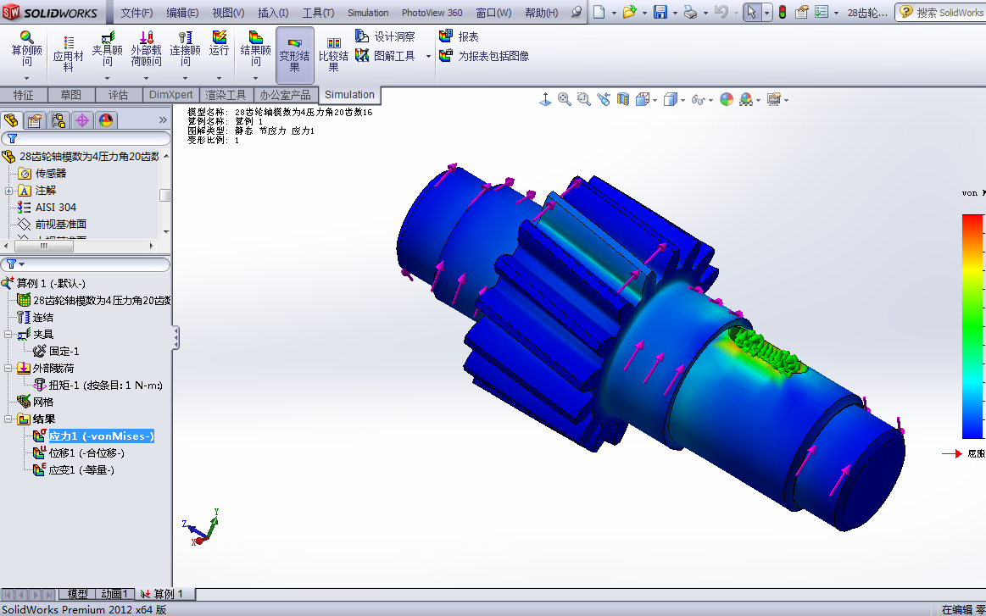Image resolution: width=986 pixels, height=616 pixels.
Task: Click Include Image for Report (为报表包括图像)
Action: [x=484, y=56]
